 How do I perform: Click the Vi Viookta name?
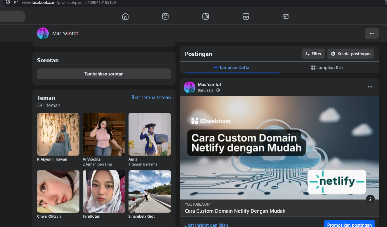pos(91,159)
